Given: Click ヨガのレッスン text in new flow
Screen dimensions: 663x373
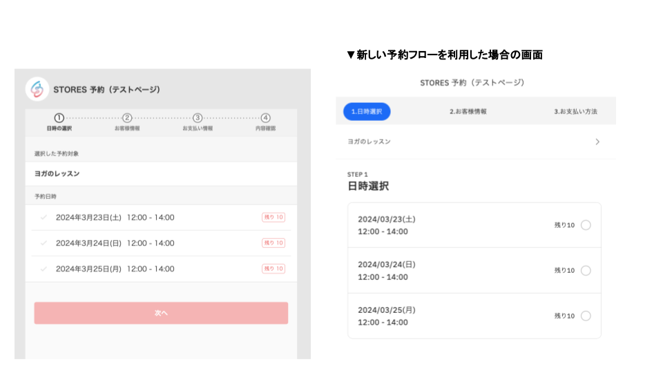Looking at the screenshot, I should 369,142.
